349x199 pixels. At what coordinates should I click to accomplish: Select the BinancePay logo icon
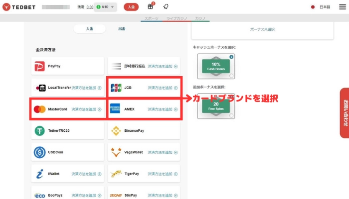(116, 131)
